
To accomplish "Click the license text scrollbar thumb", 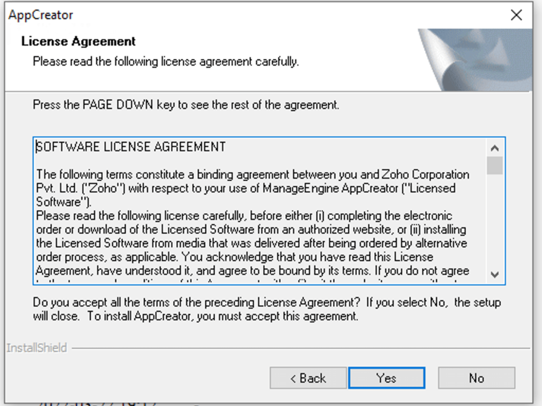I will pos(495,165).
